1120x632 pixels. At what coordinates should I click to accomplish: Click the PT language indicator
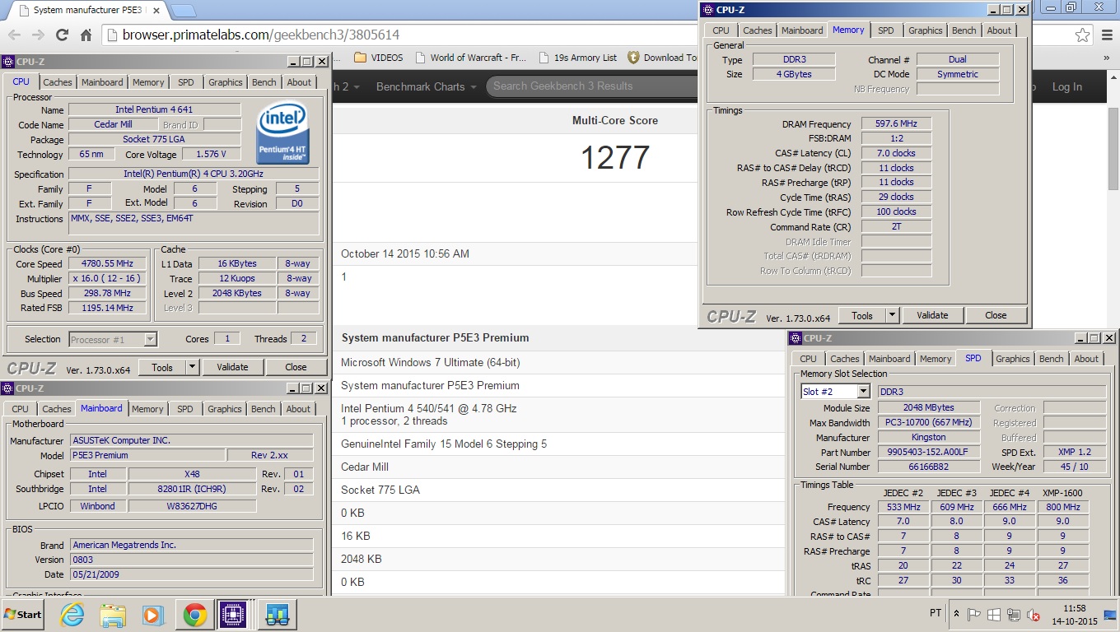936,614
